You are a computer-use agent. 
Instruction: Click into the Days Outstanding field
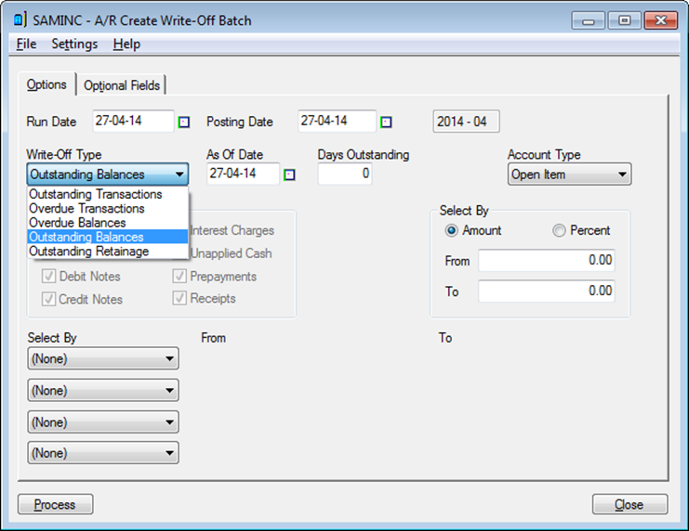pos(345,174)
